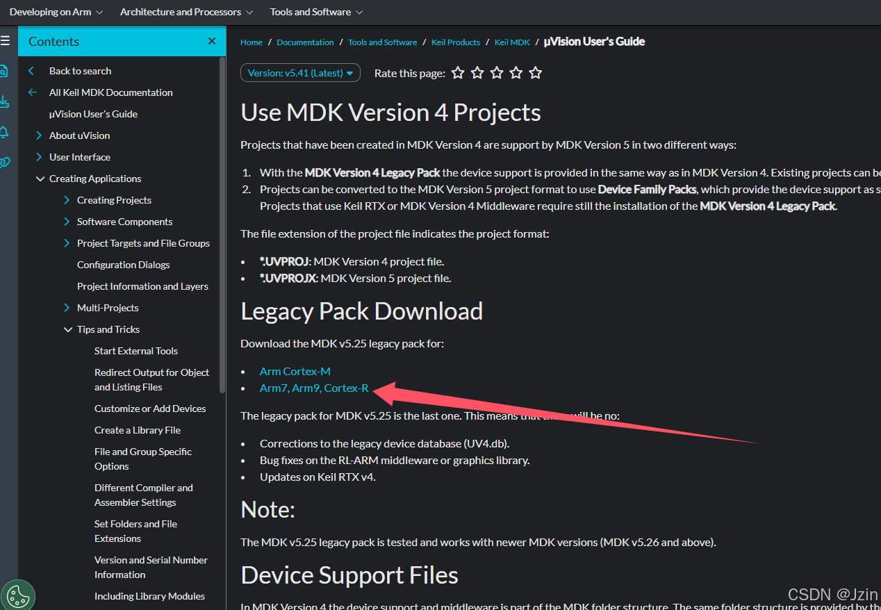Rate this page three stars

click(x=497, y=73)
